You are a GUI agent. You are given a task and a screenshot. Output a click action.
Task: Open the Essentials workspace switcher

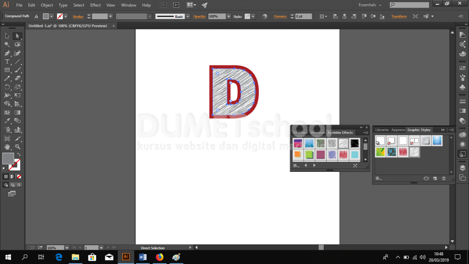(x=370, y=5)
